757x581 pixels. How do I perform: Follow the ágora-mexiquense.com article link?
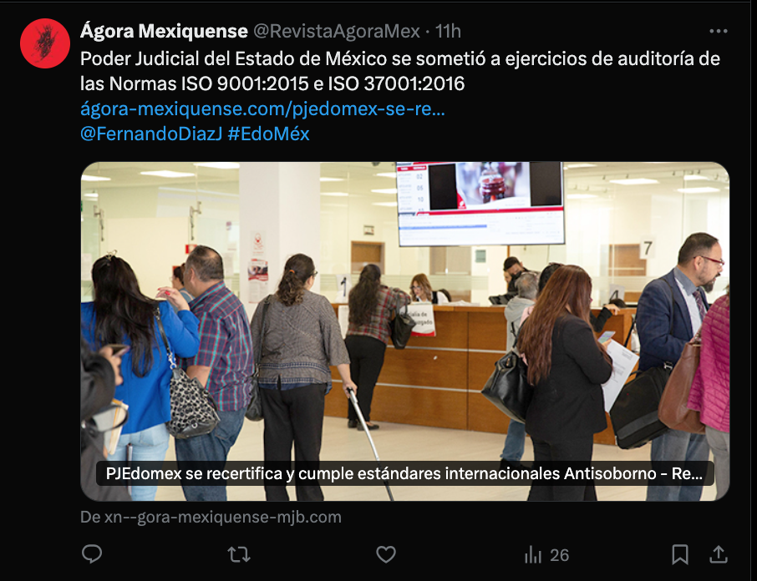tap(262, 109)
